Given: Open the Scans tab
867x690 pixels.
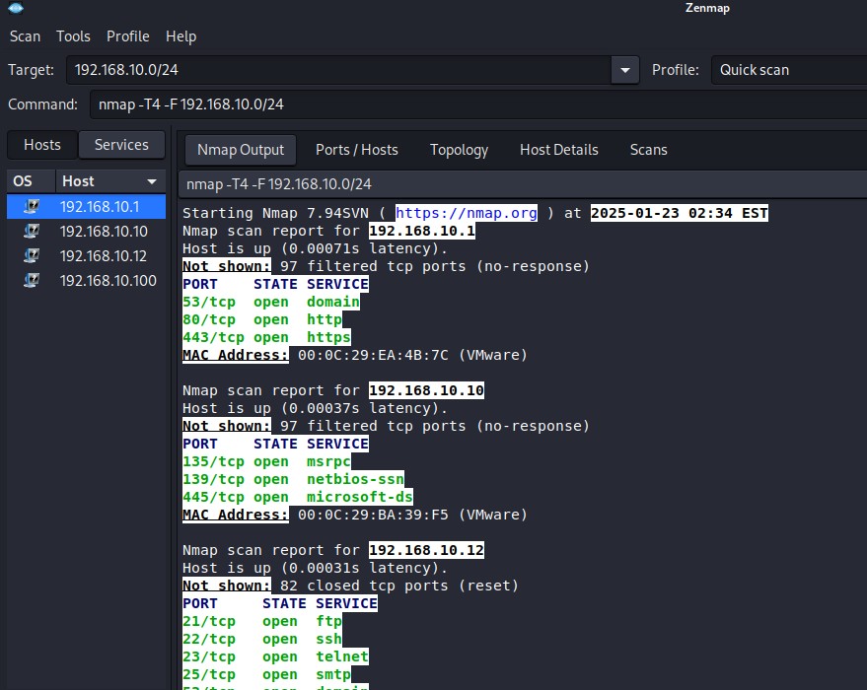Looking at the screenshot, I should (x=649, y=150).
